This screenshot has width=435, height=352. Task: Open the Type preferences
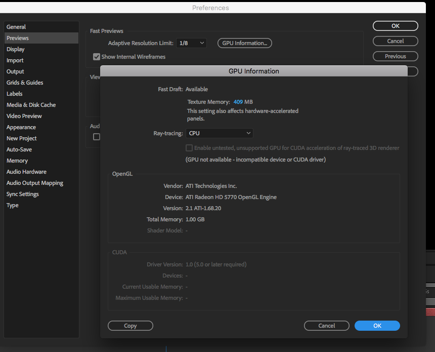[x=41, y=205]
